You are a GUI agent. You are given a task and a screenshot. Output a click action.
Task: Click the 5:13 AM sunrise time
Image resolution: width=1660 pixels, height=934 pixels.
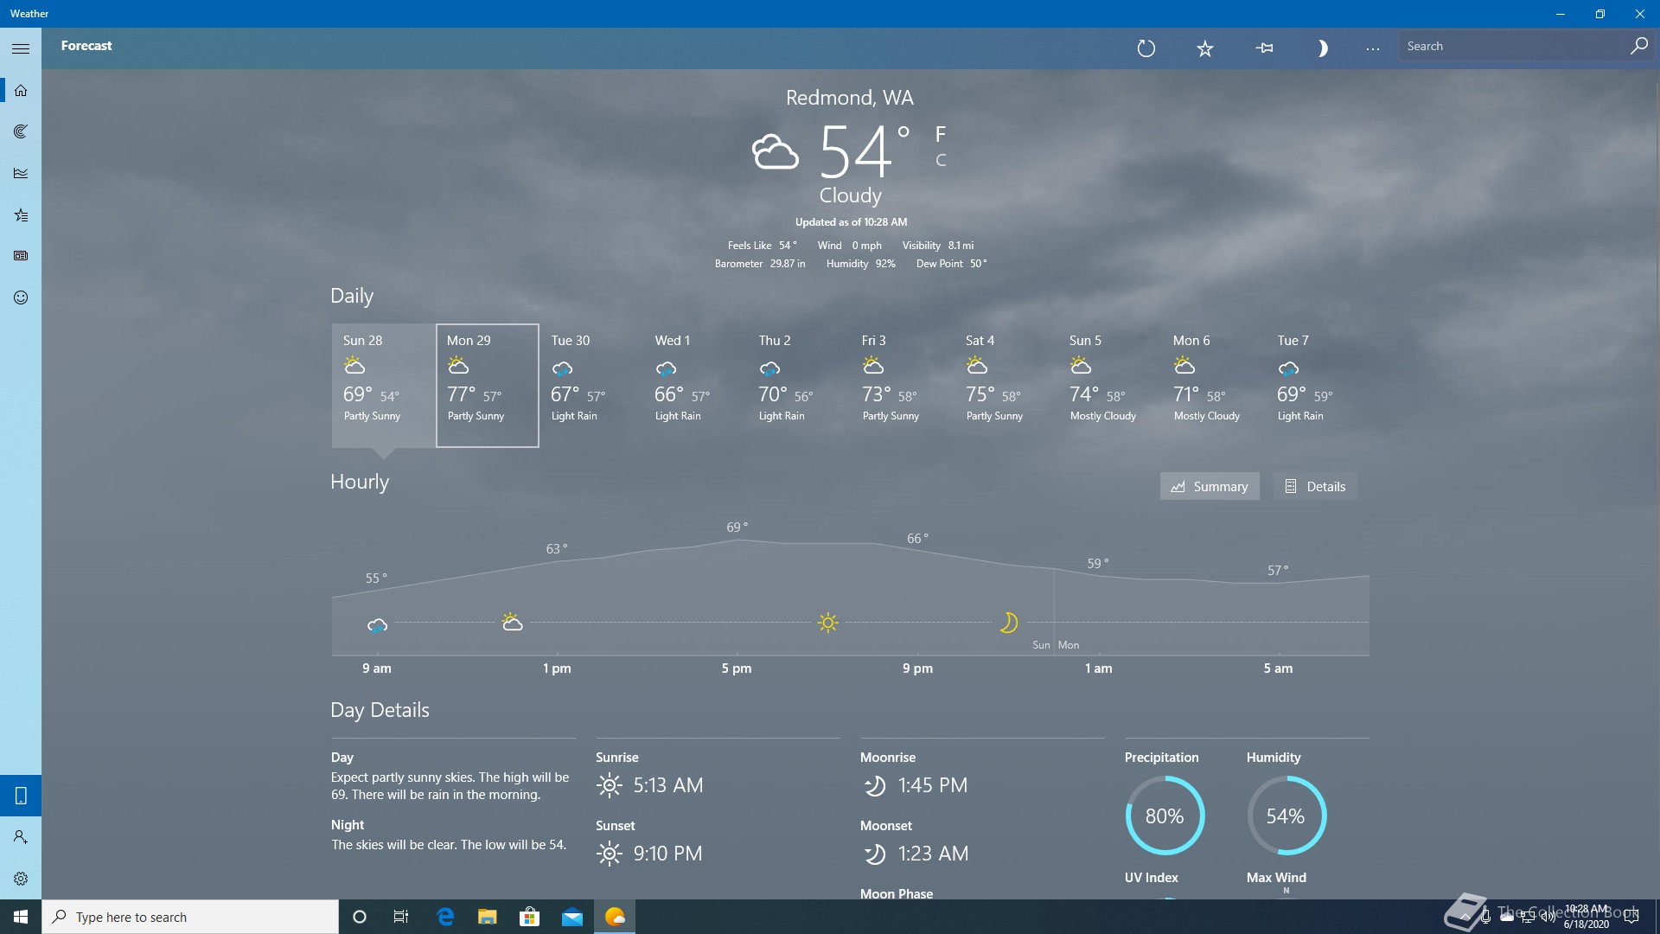click(668, 785)
